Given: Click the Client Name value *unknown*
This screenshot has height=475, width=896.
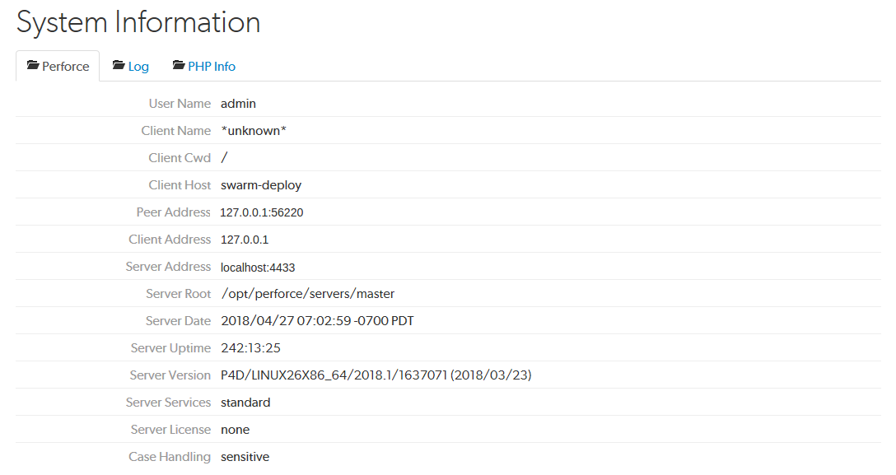Looking at the screenshot, I should click(x=254, y=131).
